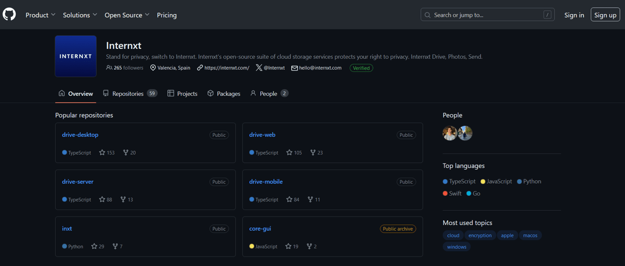Filter by Go in Top languages
This screenshot has width=625, height=266.
473,194
